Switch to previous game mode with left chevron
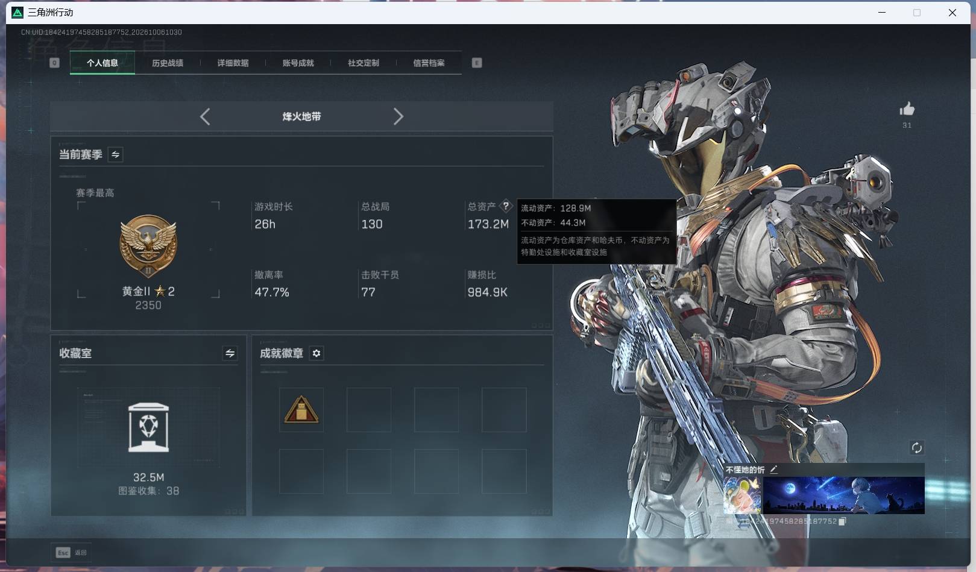The height and width of the screenshot is (572, 976). (205, 116)
